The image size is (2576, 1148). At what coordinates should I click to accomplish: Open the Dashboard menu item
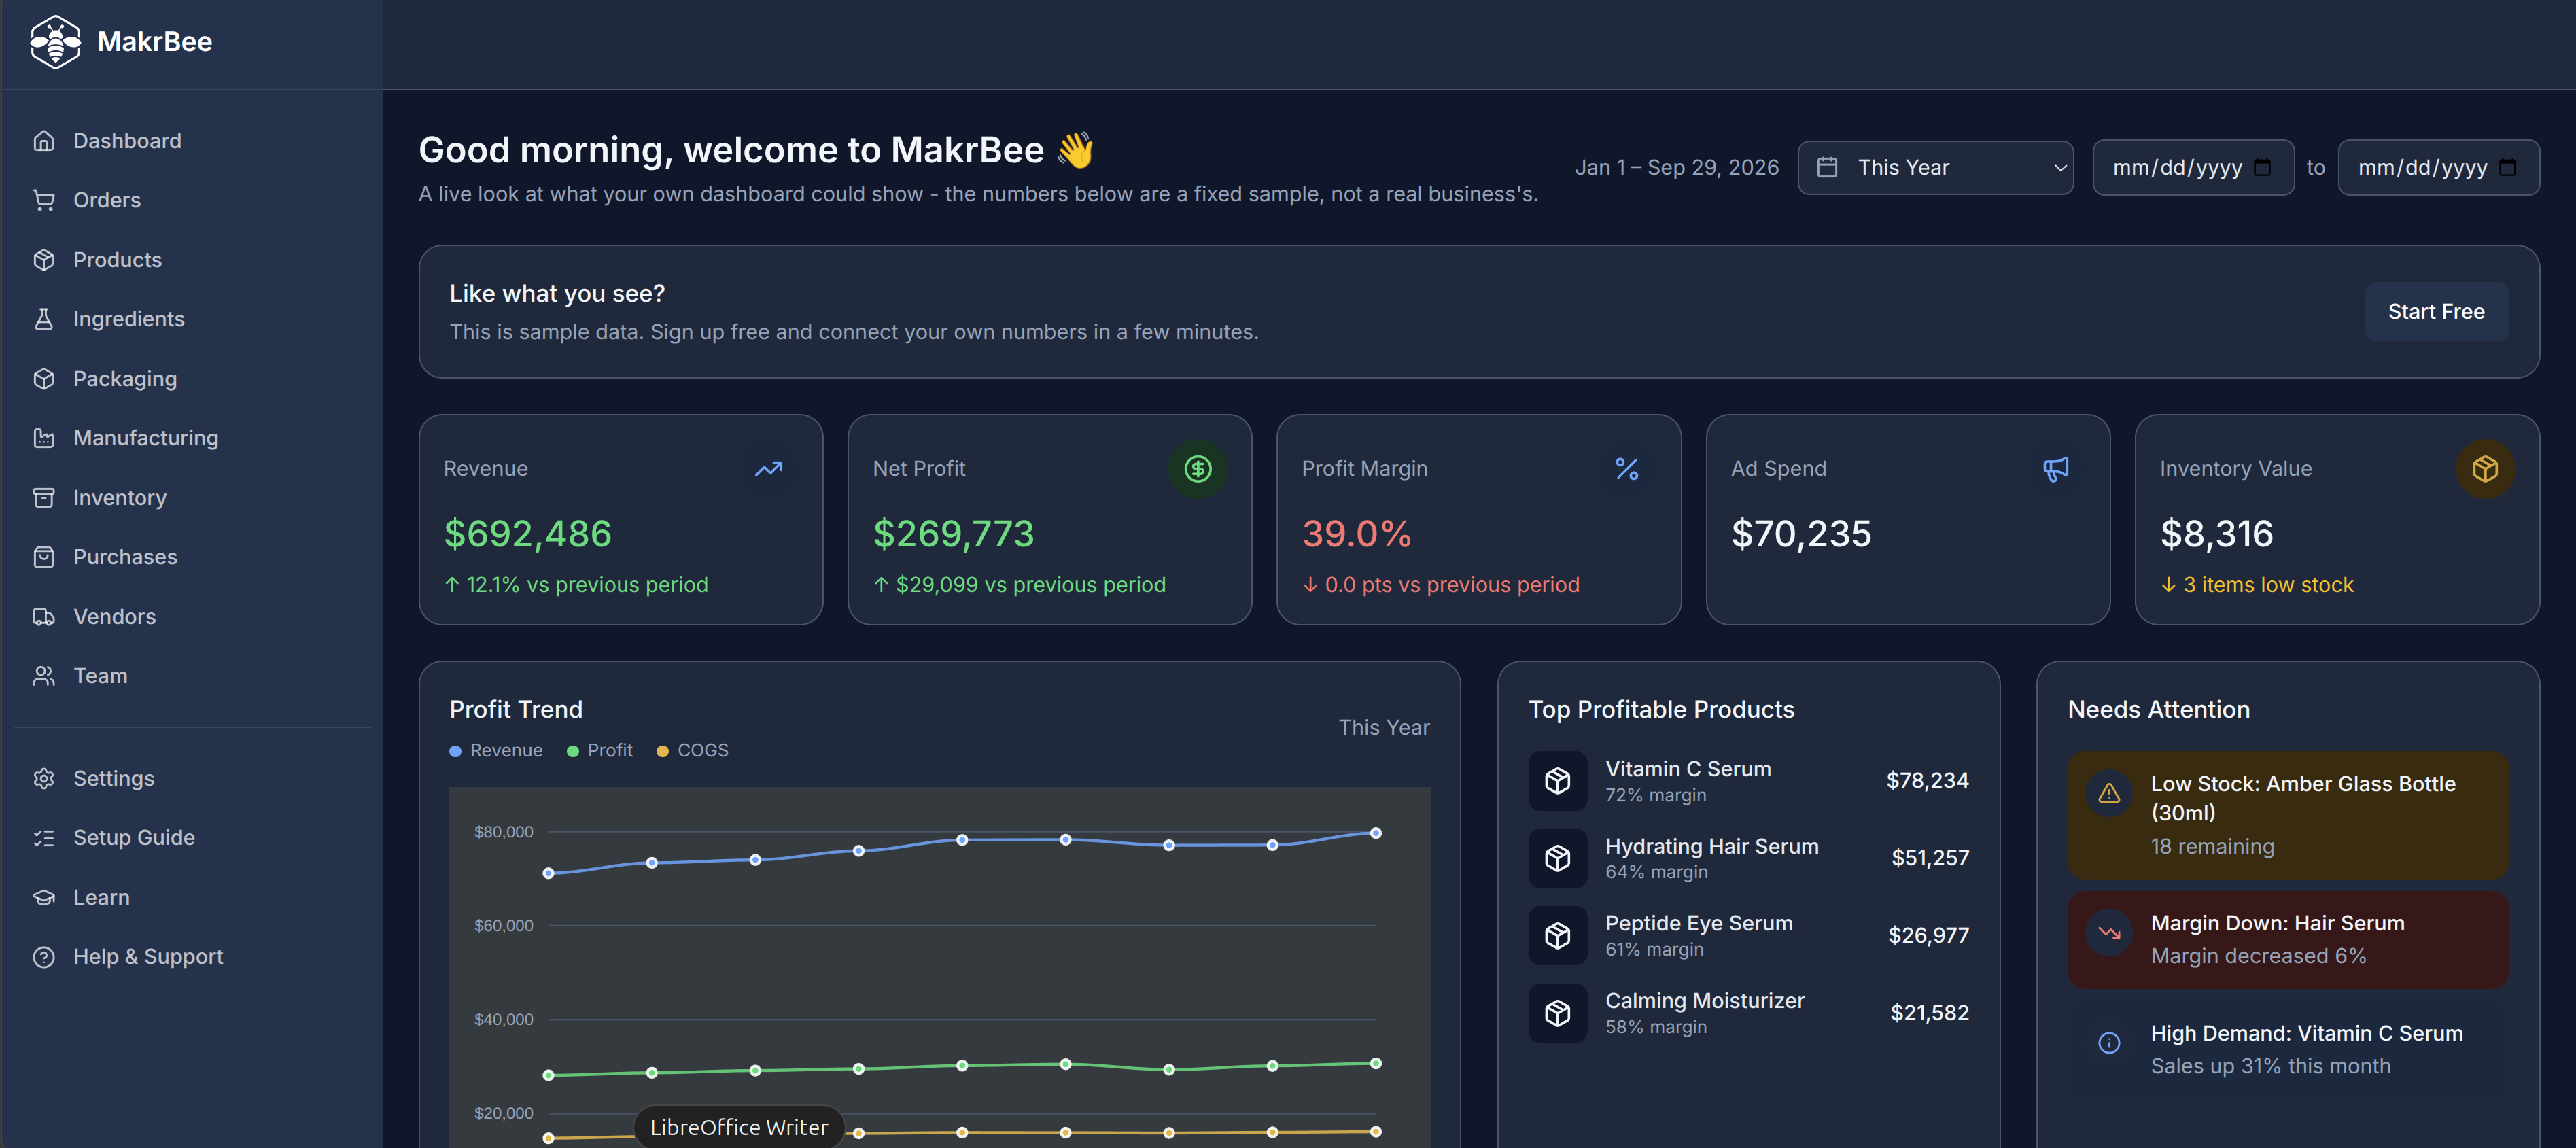(x=192, y=141)
